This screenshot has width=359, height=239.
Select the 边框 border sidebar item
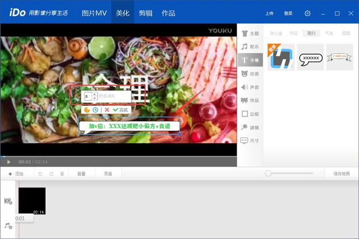point(250,114)
